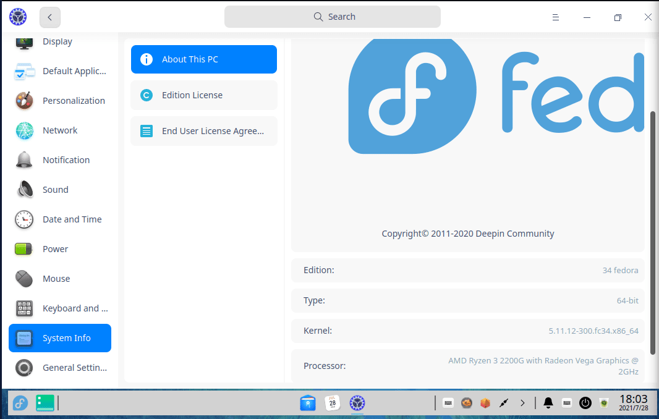Open the Display settings icon
Image resolution: width=659 pixels, height=419 pixels.
click(24, 43)
